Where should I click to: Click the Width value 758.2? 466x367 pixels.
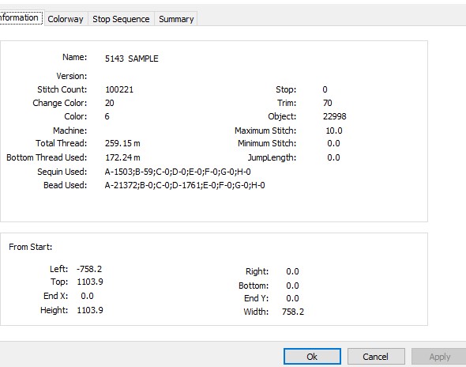(x=293, y=312)
